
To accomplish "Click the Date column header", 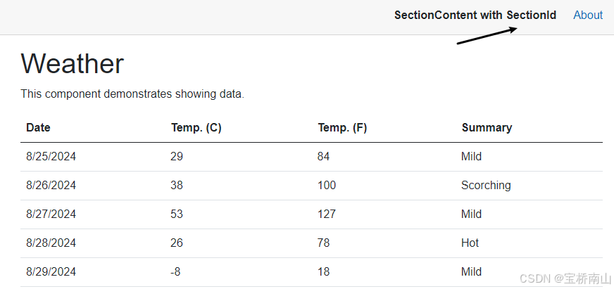I will [38, 127].
